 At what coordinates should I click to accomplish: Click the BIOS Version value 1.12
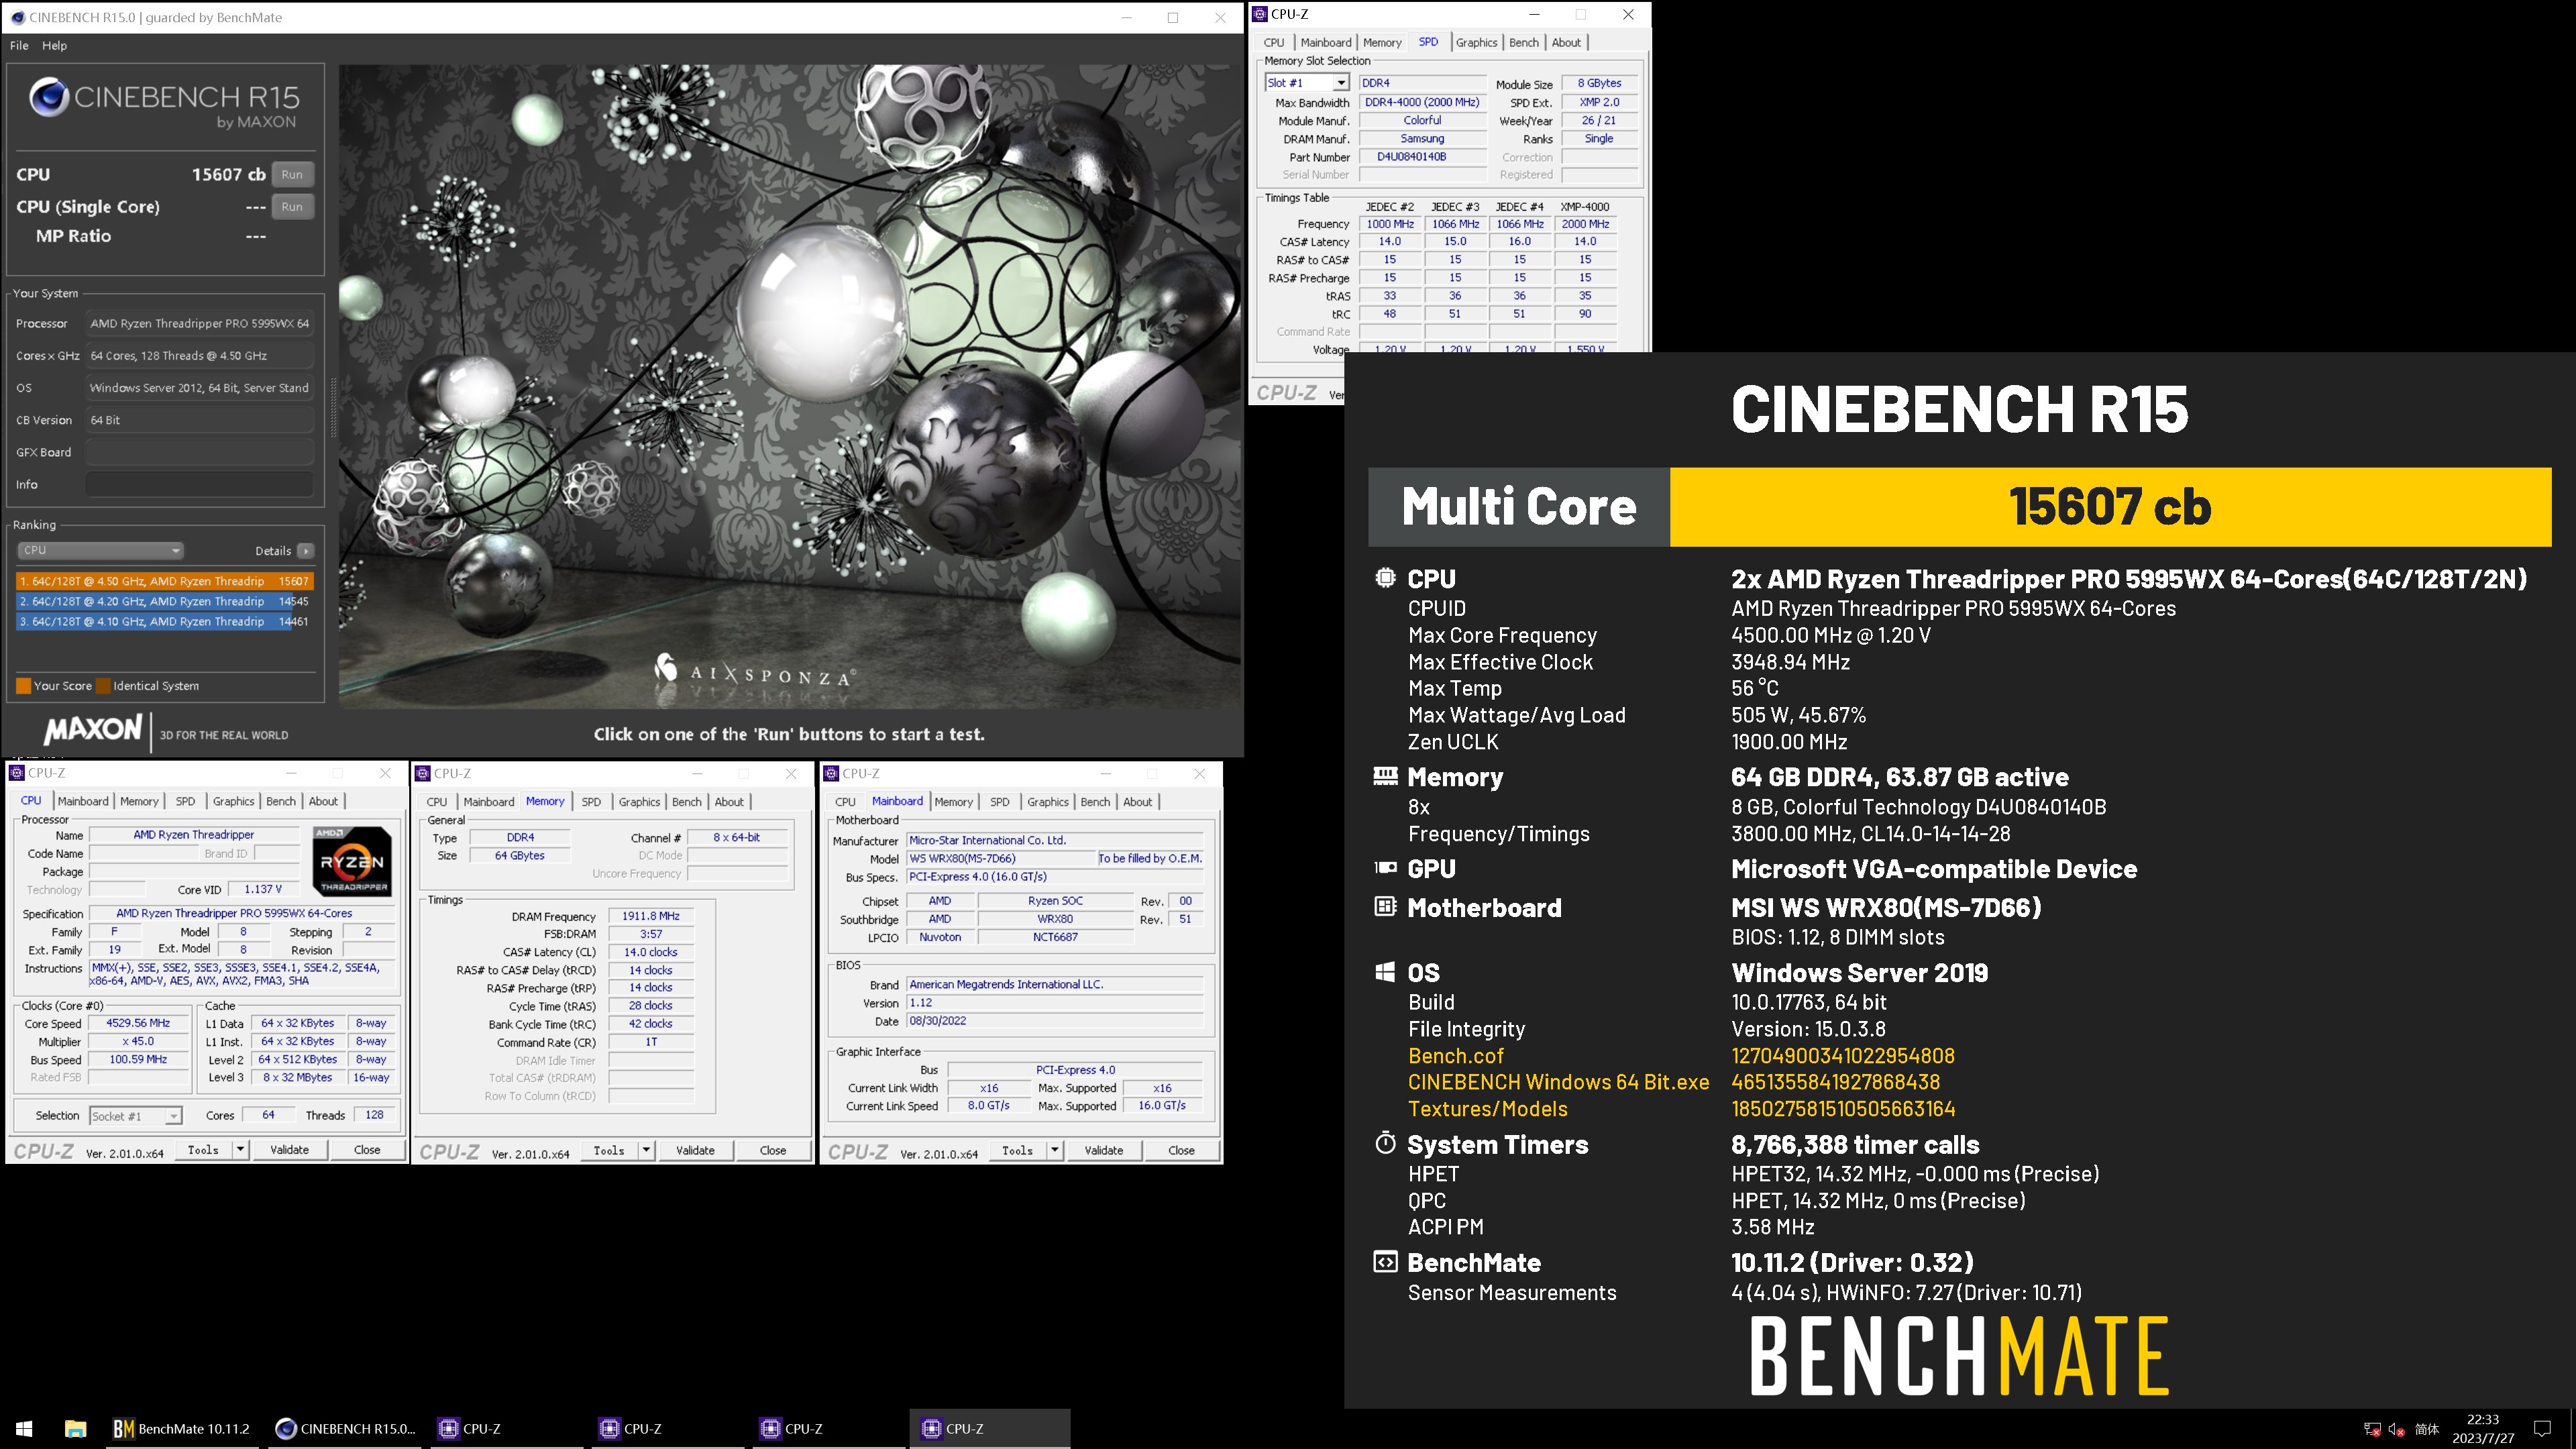click(x=1055, y=1003)
